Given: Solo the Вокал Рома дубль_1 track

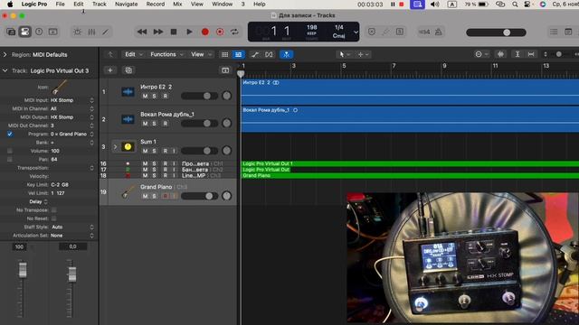Looking at the screenshot, I should pyautogui.click(x=155, y=124).
